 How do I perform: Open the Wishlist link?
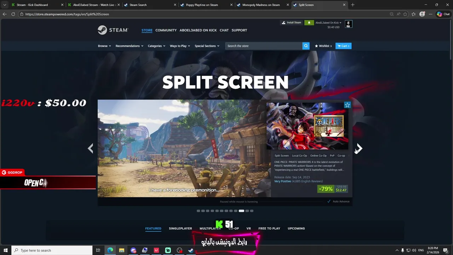point(323,46)
